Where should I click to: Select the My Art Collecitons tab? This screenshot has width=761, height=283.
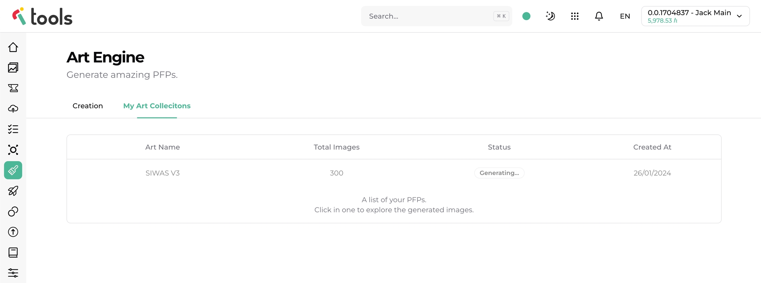157,106
